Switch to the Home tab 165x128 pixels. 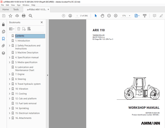click(x=6, y=9)
